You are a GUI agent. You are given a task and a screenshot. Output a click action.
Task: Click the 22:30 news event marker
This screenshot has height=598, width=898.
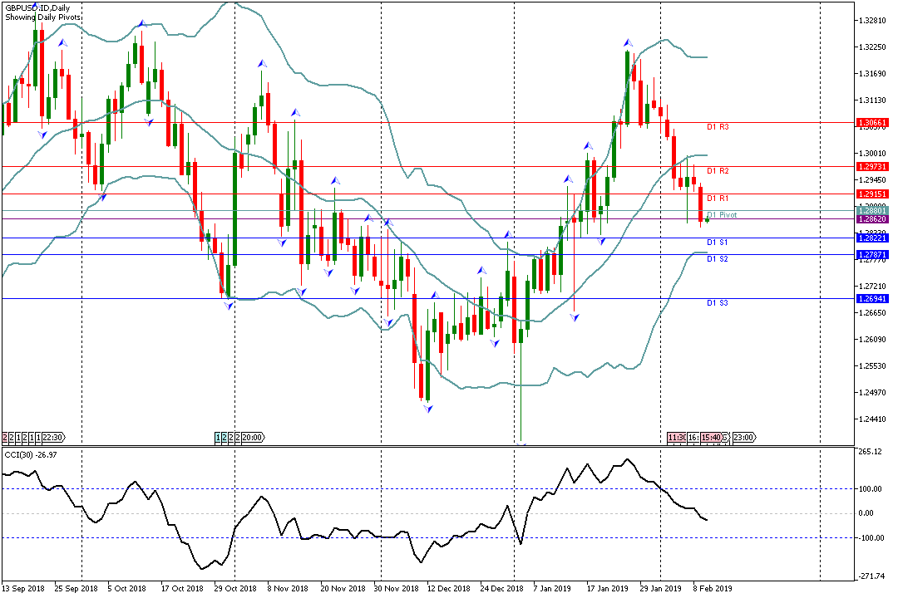(54, 437)
